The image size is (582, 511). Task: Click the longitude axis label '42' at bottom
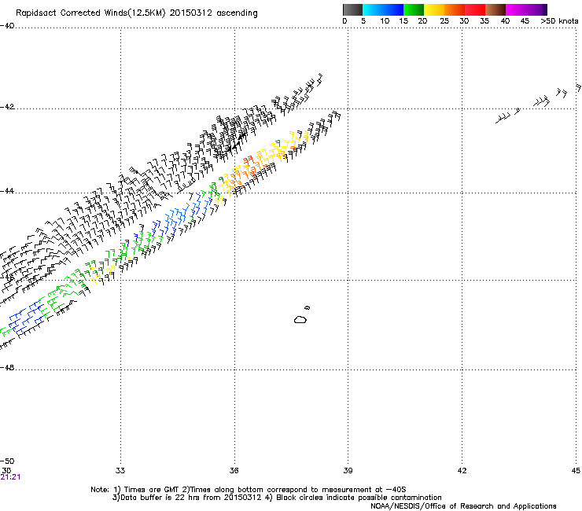(x=462, y=471)
